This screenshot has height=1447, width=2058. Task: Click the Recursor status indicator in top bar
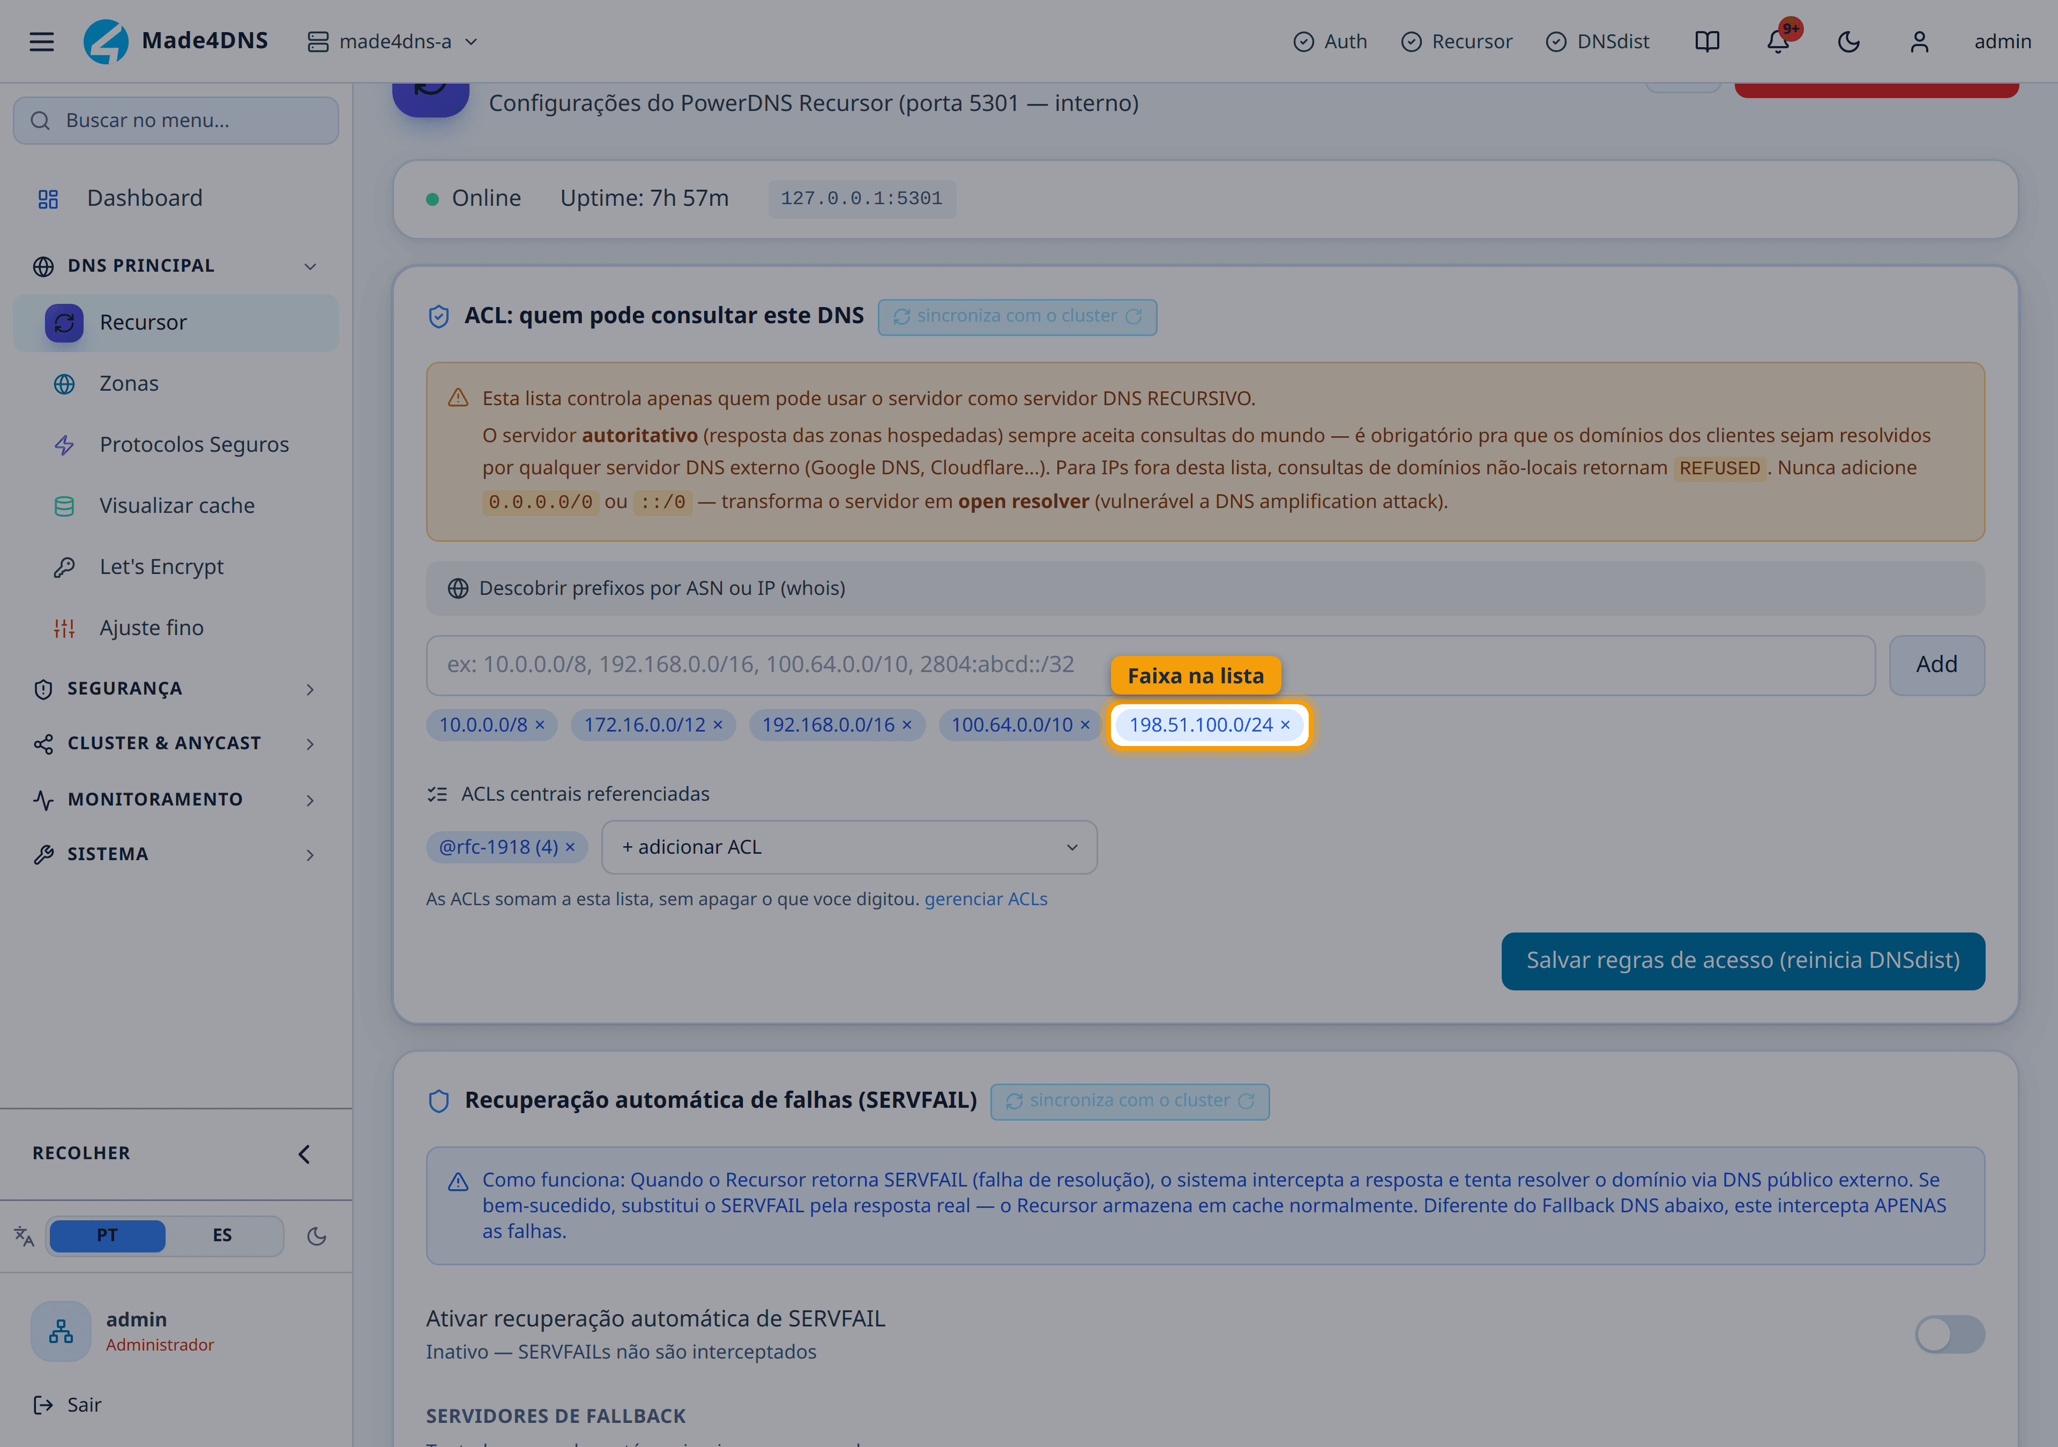(1456, 41)
